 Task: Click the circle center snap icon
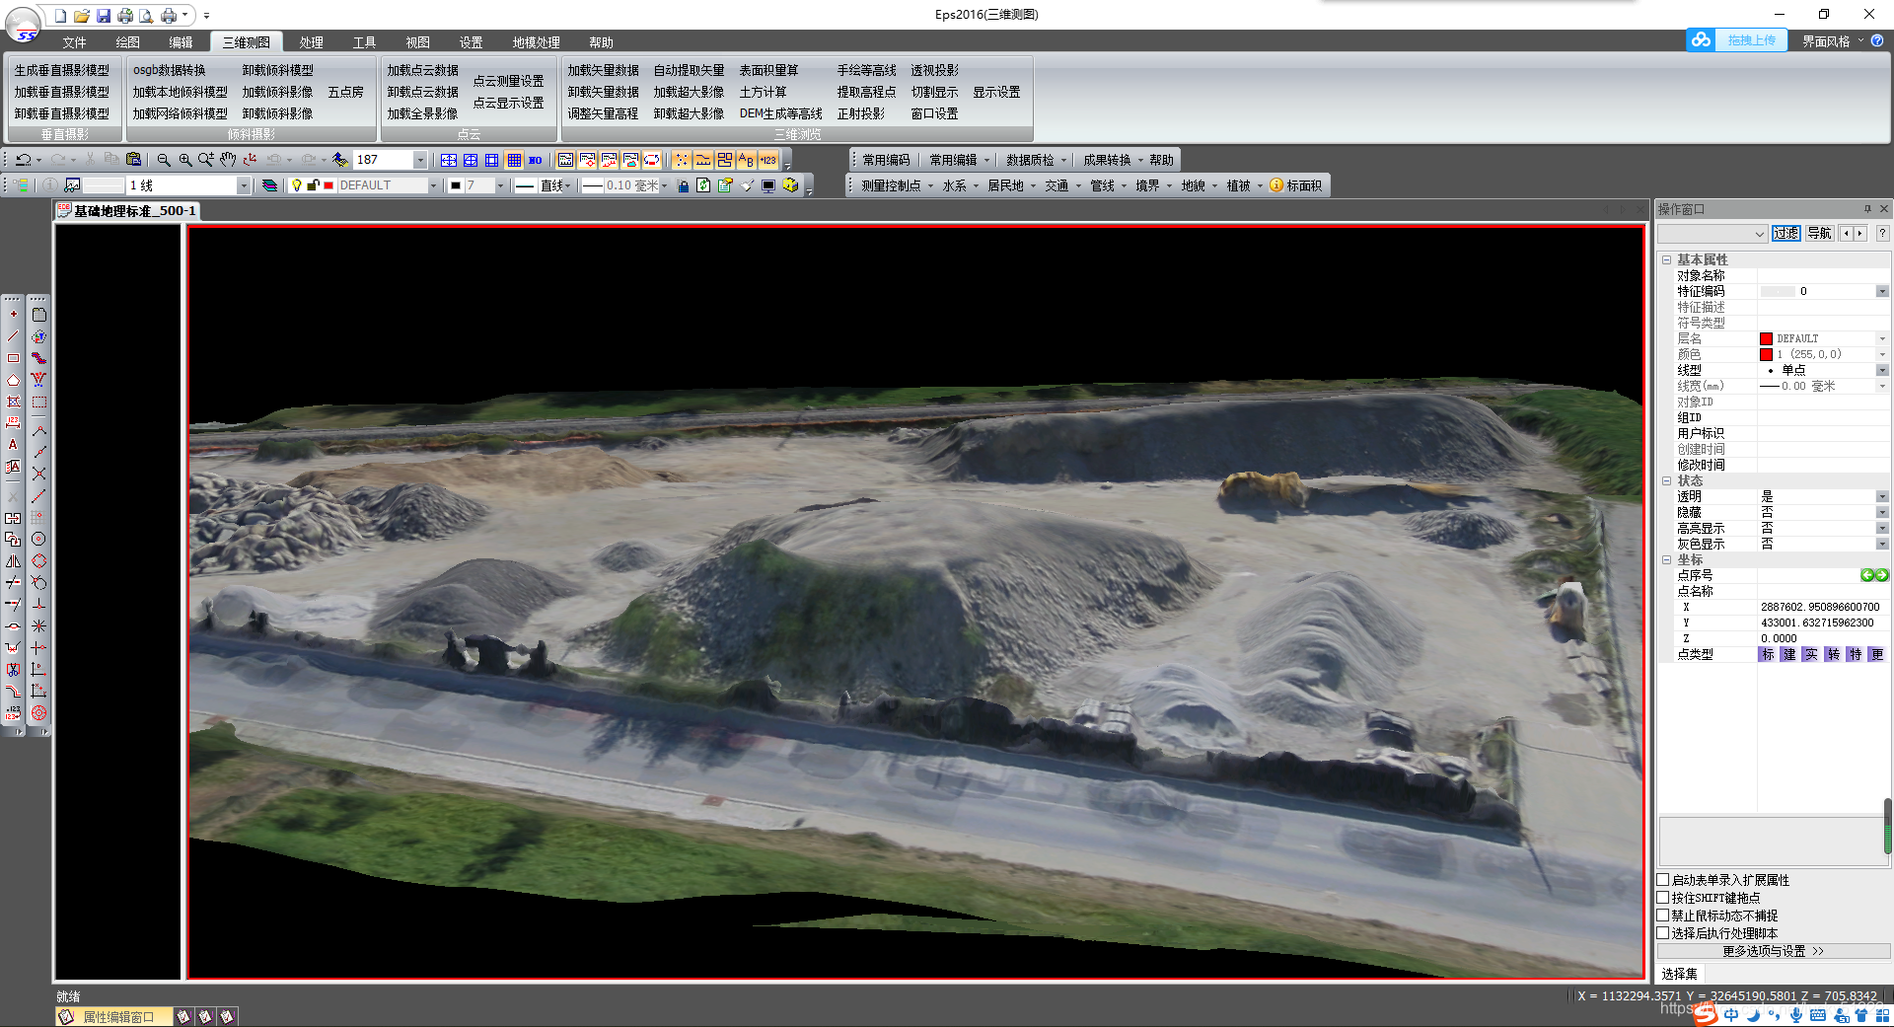pyautogui.click(x=38, y=540)
